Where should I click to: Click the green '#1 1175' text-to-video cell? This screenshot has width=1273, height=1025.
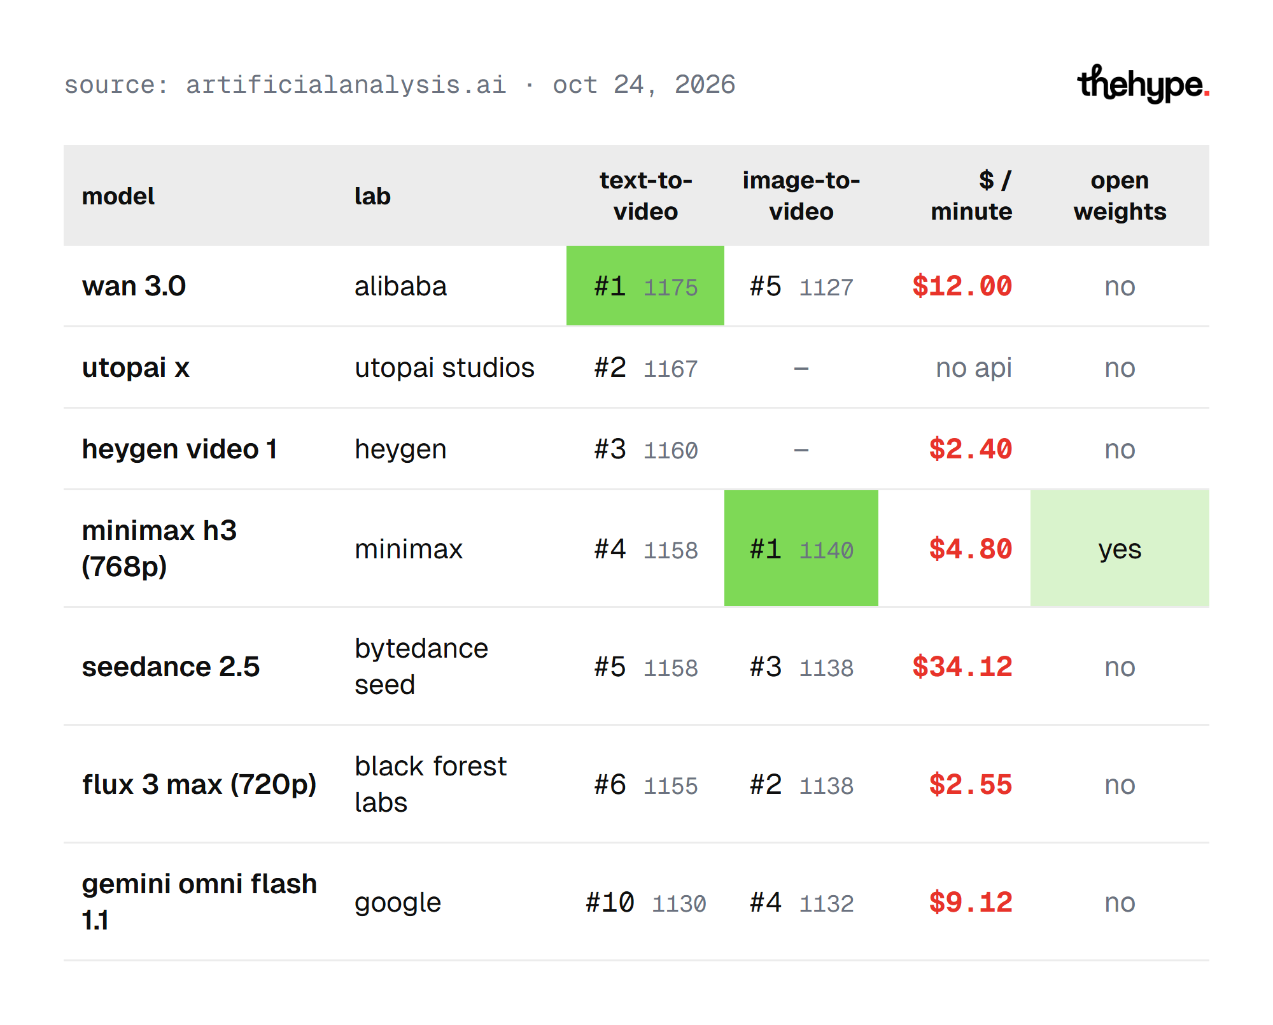[x=645, y=286]
